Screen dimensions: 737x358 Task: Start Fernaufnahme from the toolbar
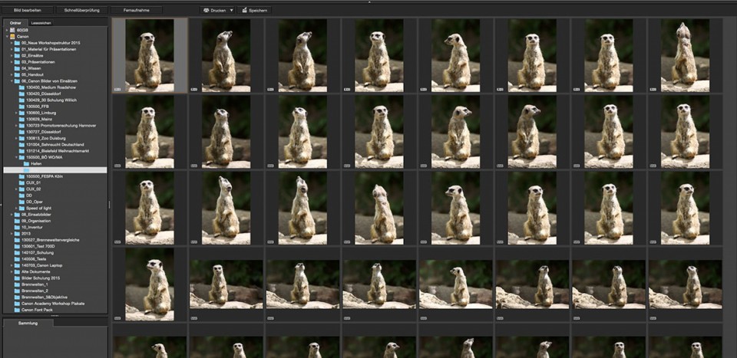tap(137, 10)
